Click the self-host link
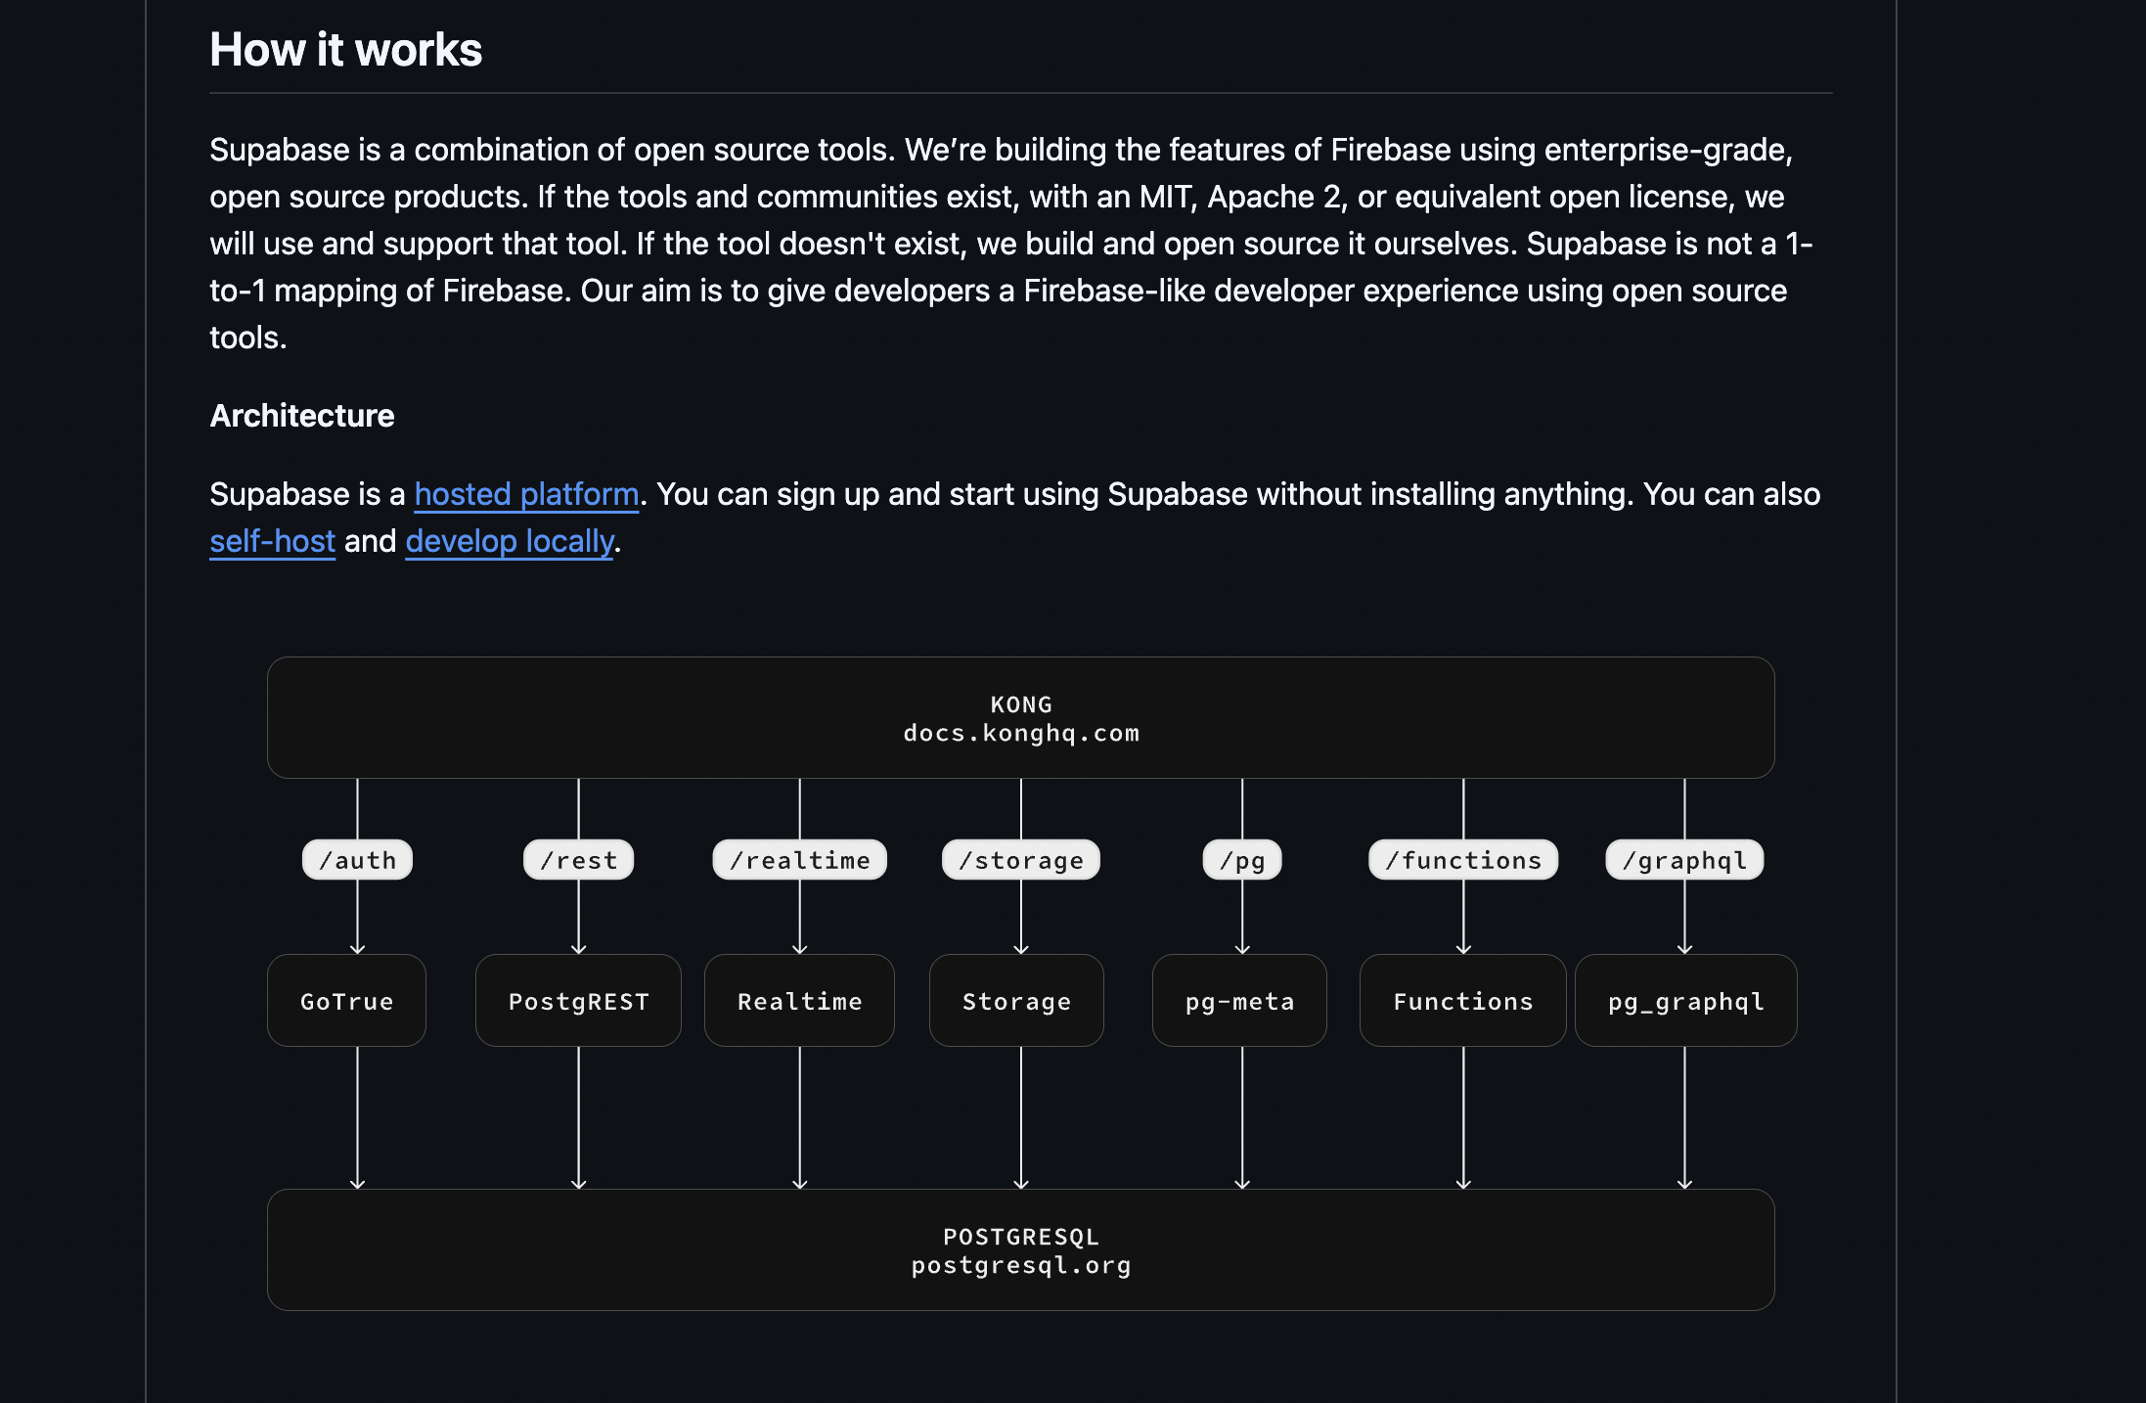The height and width of the screenshot is (1403, 2146). click(x=272, y=541)
